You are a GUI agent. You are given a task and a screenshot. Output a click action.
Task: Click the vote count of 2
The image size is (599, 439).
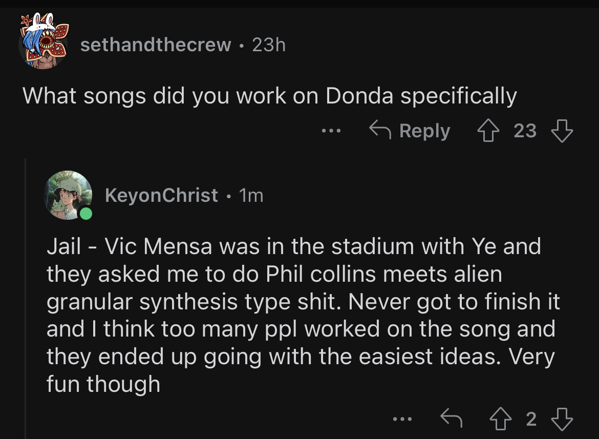click(531, 420)
